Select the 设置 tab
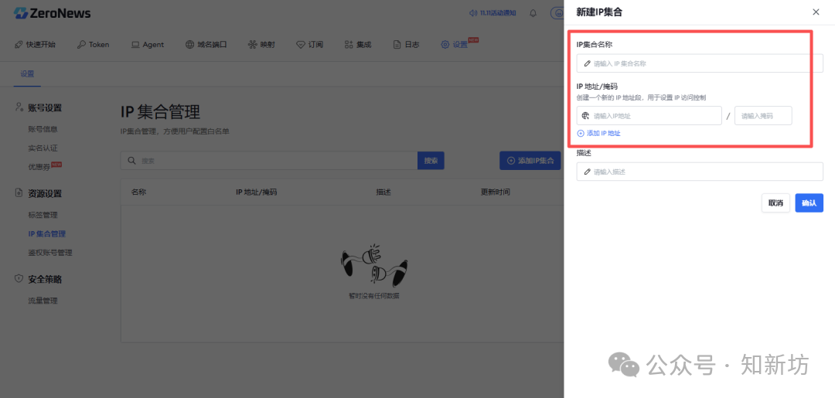 pos(27,74)
